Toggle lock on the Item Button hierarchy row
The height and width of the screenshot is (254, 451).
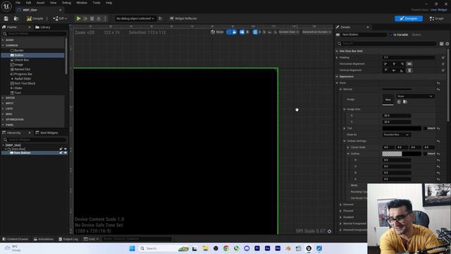(61, 152)
